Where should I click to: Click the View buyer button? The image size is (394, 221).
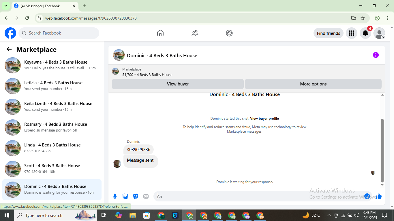coord(178,84)
